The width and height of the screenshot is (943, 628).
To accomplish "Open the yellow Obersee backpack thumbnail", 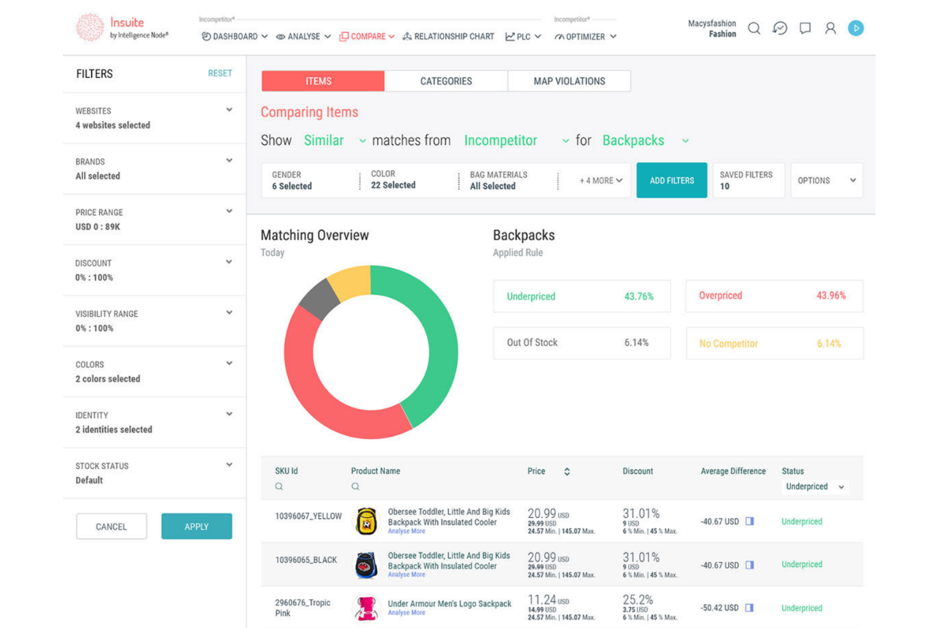I will click(366, 521).
